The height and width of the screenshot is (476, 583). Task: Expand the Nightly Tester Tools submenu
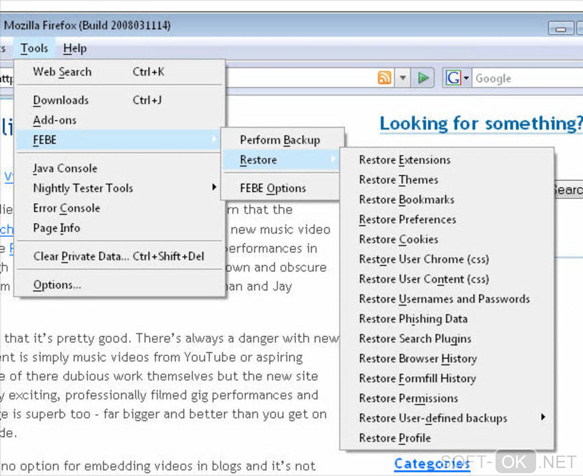coord(119,188)
